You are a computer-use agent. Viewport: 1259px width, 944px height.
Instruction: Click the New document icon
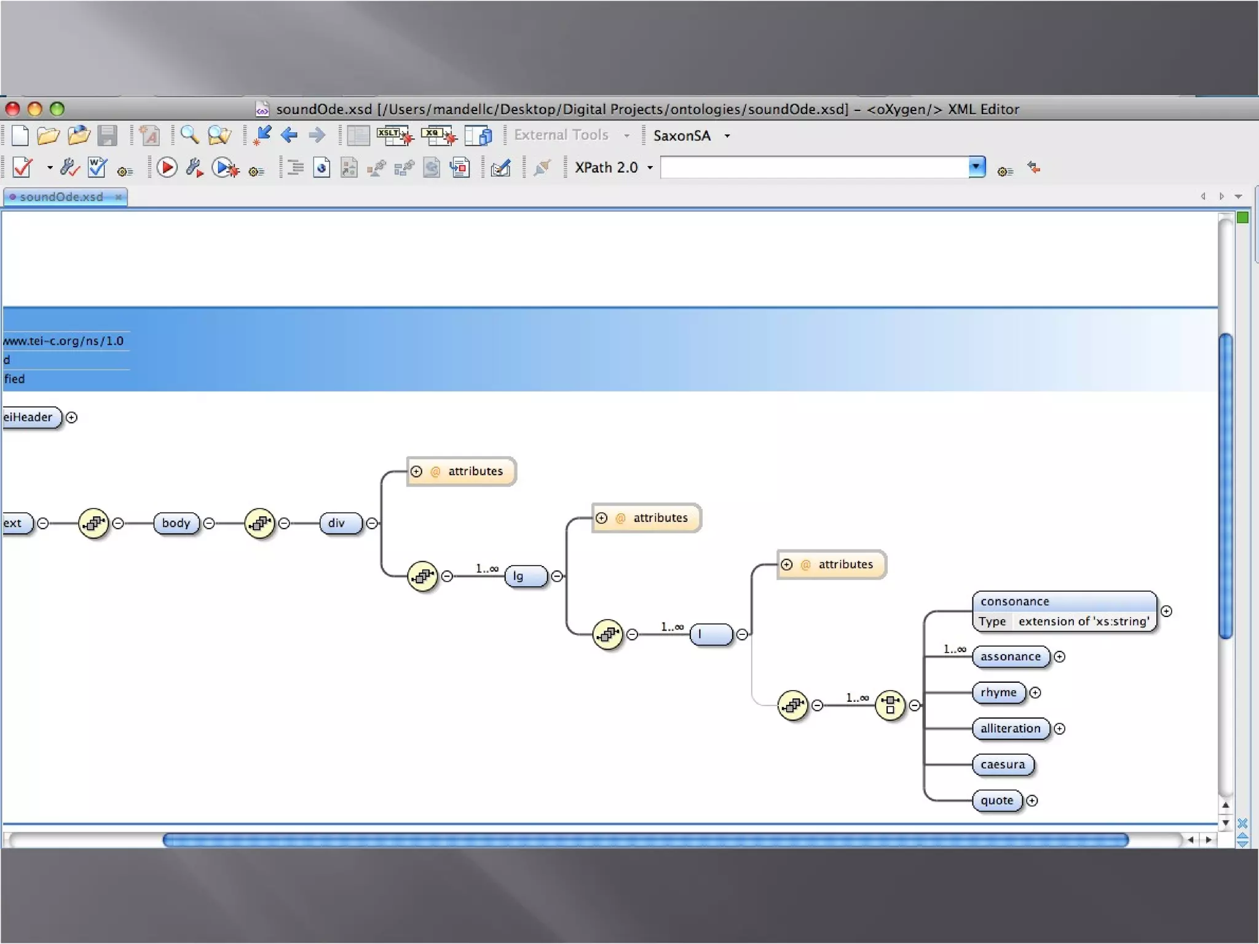pos(20,135)
